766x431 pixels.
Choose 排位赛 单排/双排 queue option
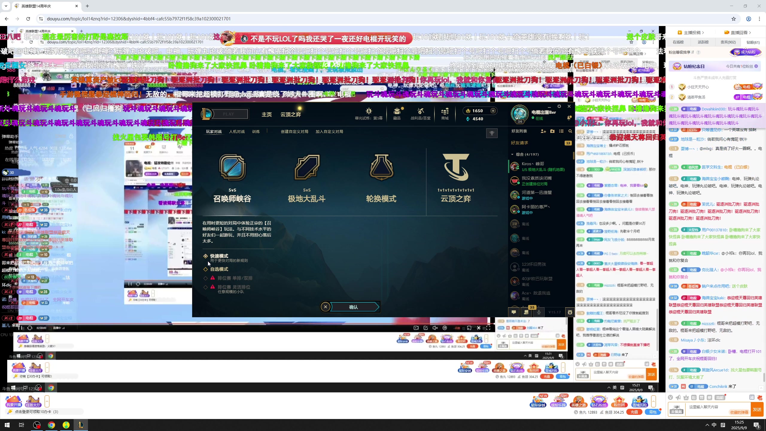228,278
